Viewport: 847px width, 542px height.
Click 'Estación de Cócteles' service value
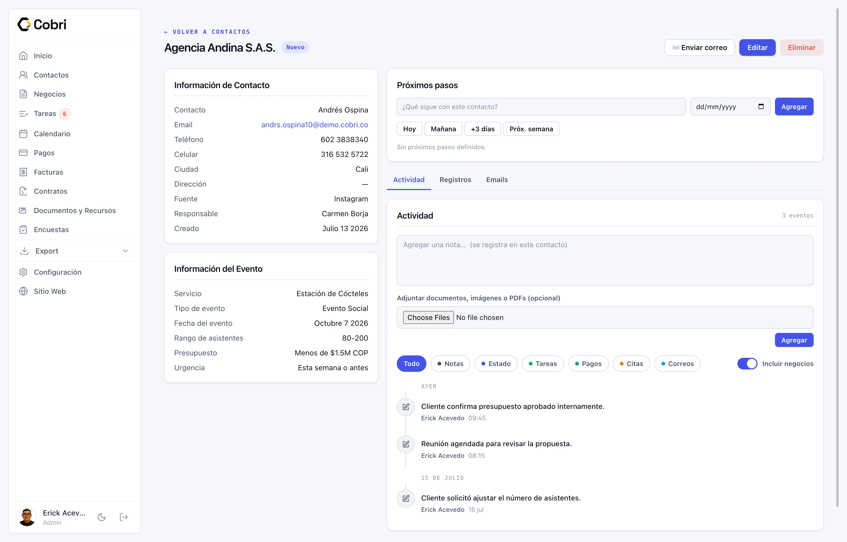(x=332, y=293)
